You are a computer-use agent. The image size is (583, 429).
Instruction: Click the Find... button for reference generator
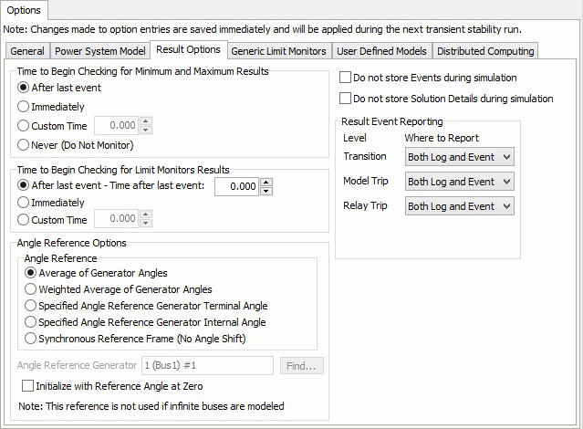301,366
